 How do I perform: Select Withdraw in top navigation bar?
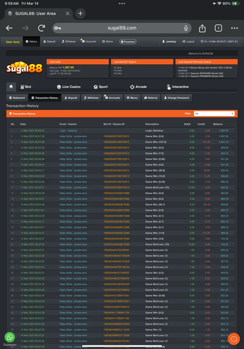[68, 41]
